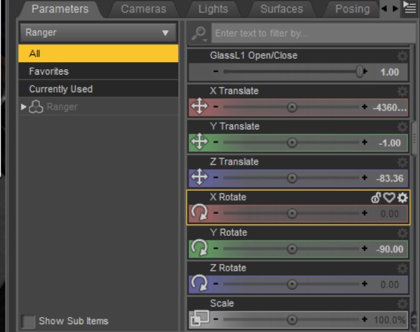Click minus on Z Rotate slider
Image resolution: width=420 pixels, height=332 pixels.
(x=216, y=284)
